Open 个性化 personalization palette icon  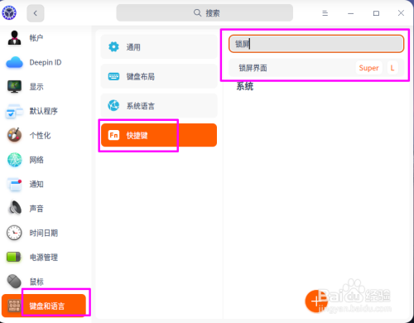(x=14, y=135)
